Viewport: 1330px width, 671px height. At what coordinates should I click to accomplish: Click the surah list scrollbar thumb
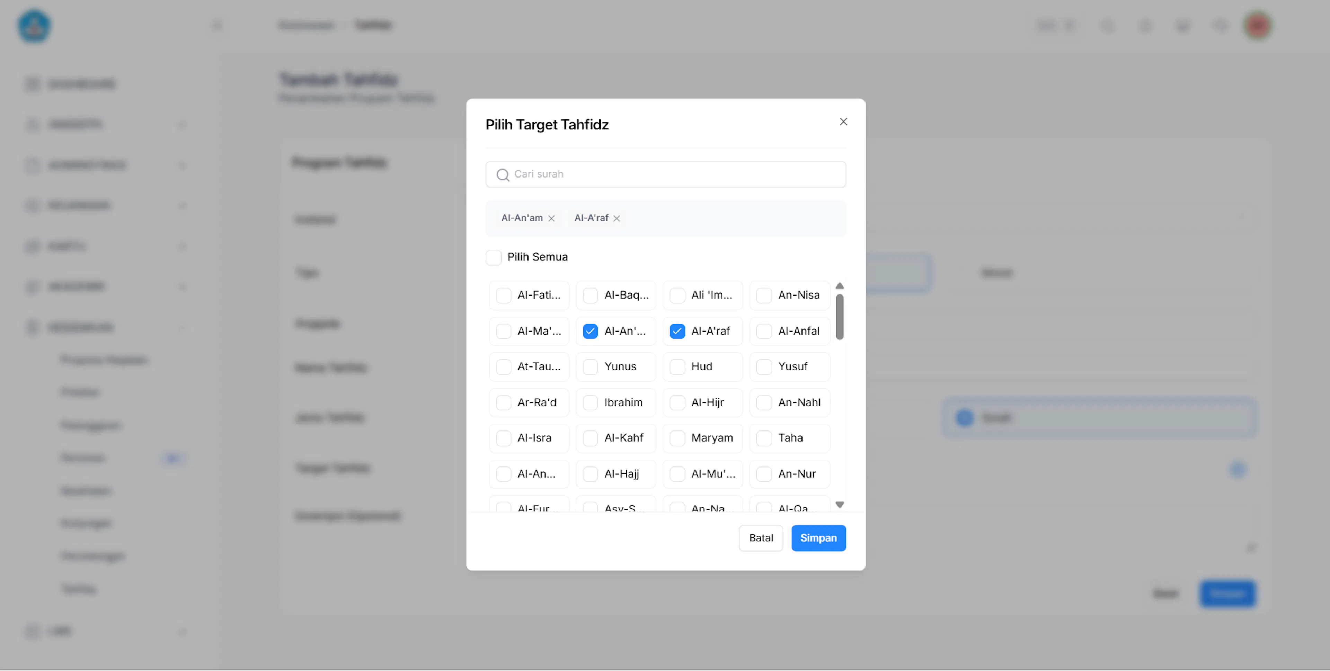click(x=840, y=317)
